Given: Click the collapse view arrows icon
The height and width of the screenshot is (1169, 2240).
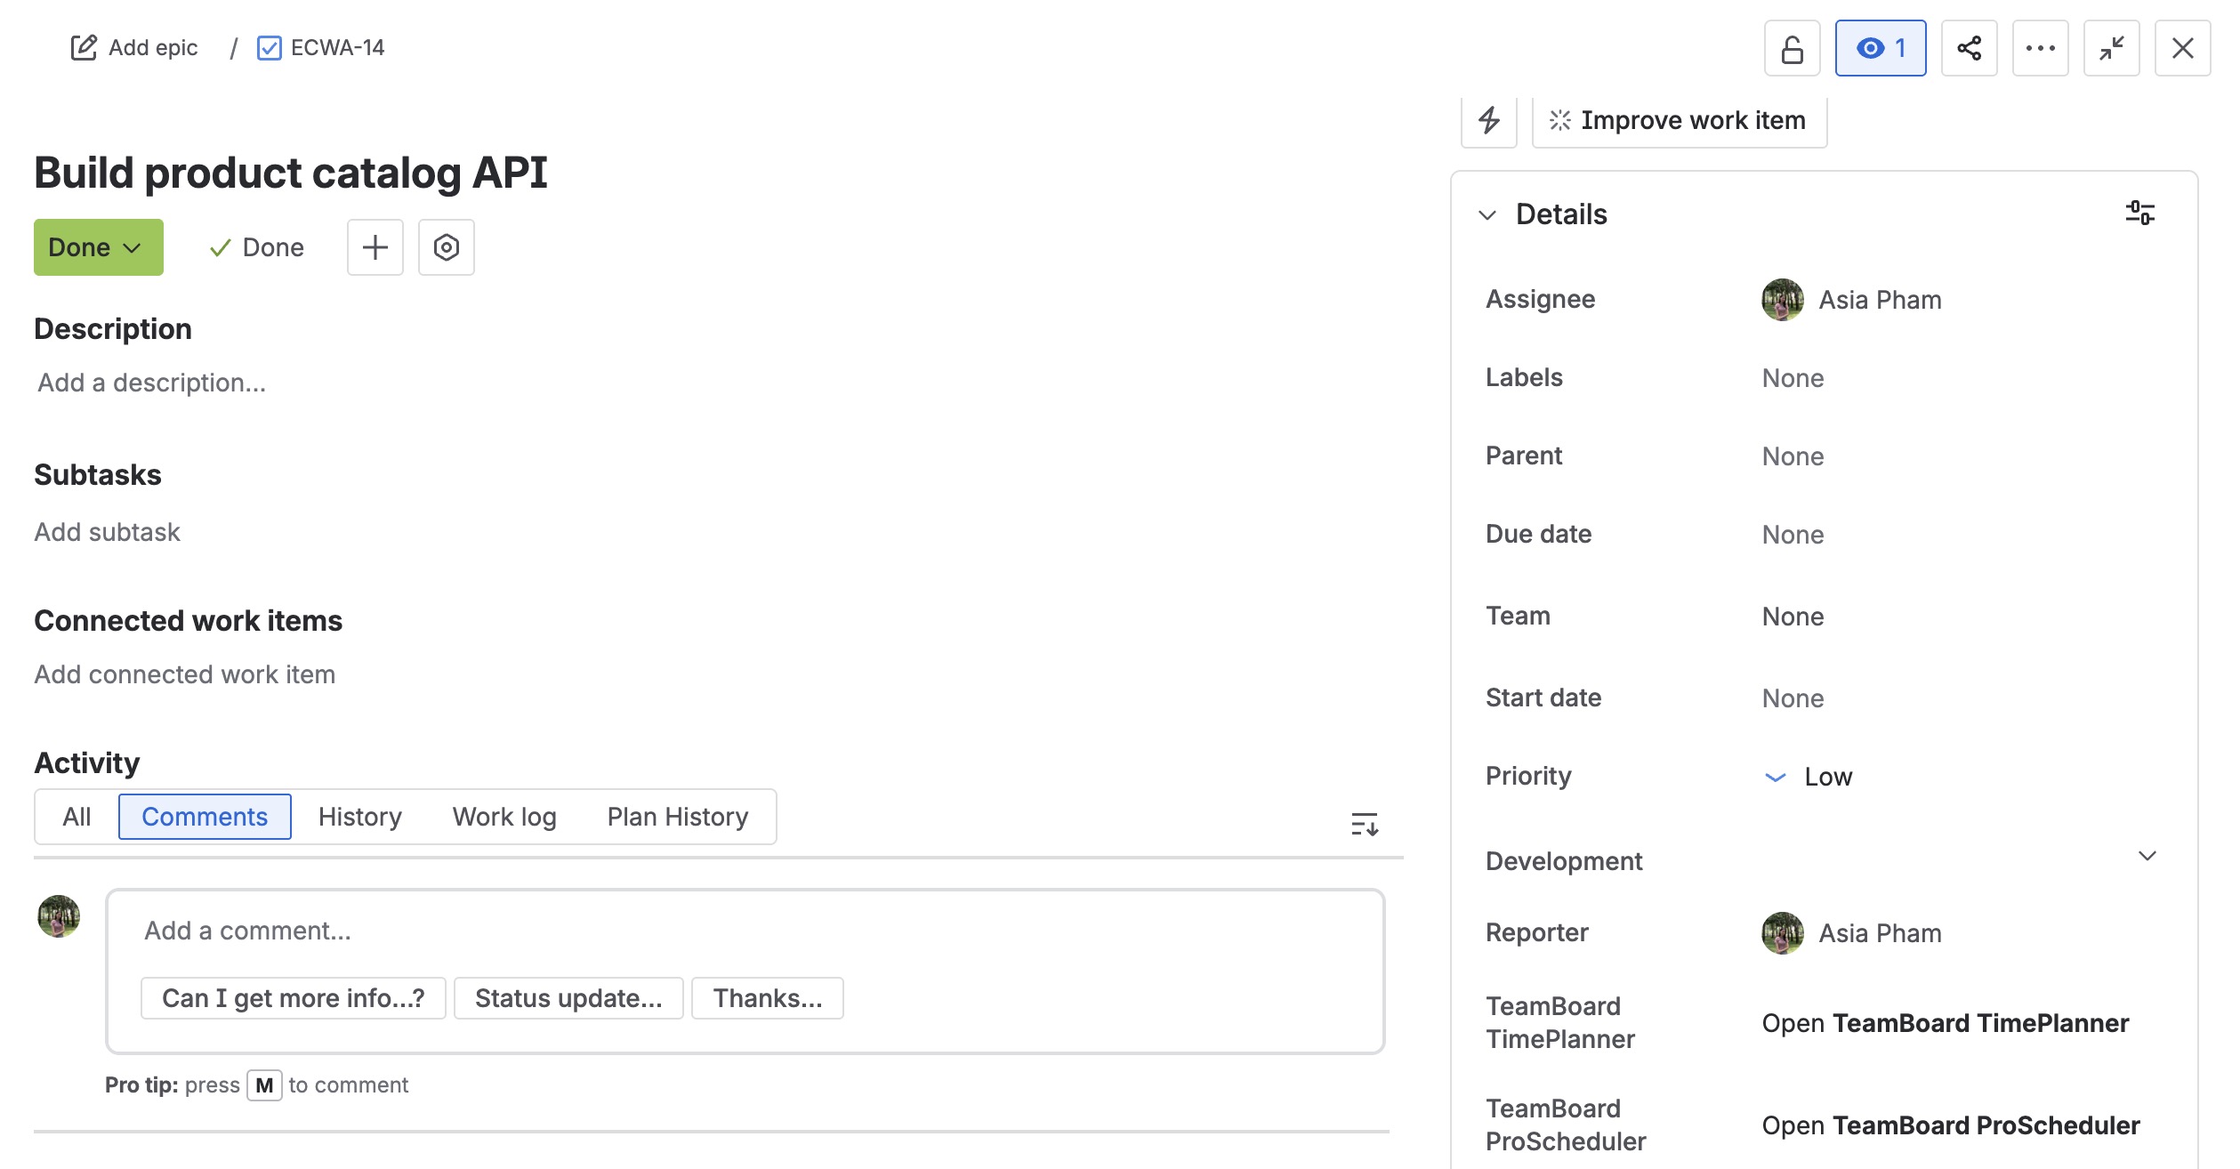Looking at the screenshot, I should (x=2111, y=48).
